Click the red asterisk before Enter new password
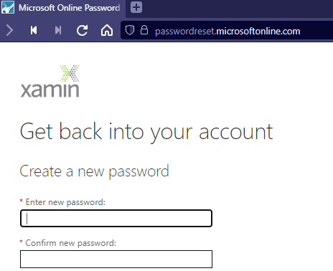Viewport: 333px width, 271px height. [22, 201]
